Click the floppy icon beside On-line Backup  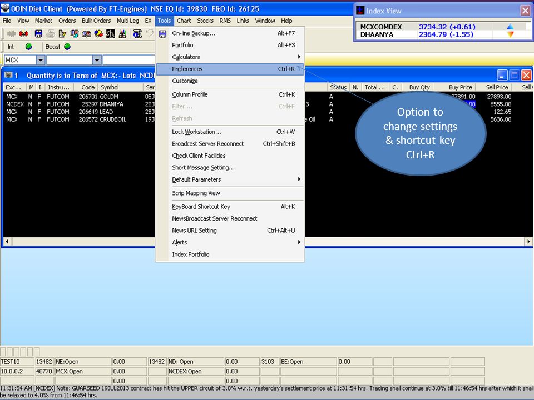pos(163,34)
